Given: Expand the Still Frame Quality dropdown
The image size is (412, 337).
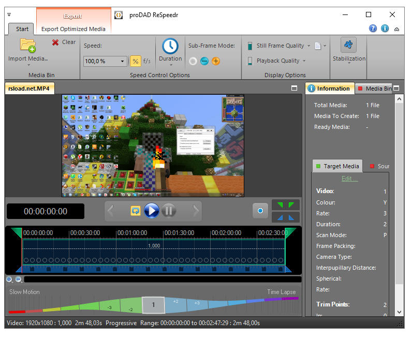Looking at the screenshot, I should 308,46.
